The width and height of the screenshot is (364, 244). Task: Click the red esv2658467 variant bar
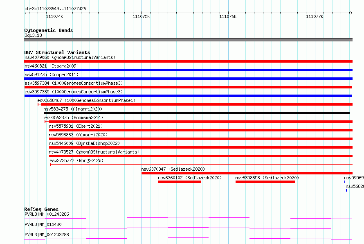[x=195, y=104]
